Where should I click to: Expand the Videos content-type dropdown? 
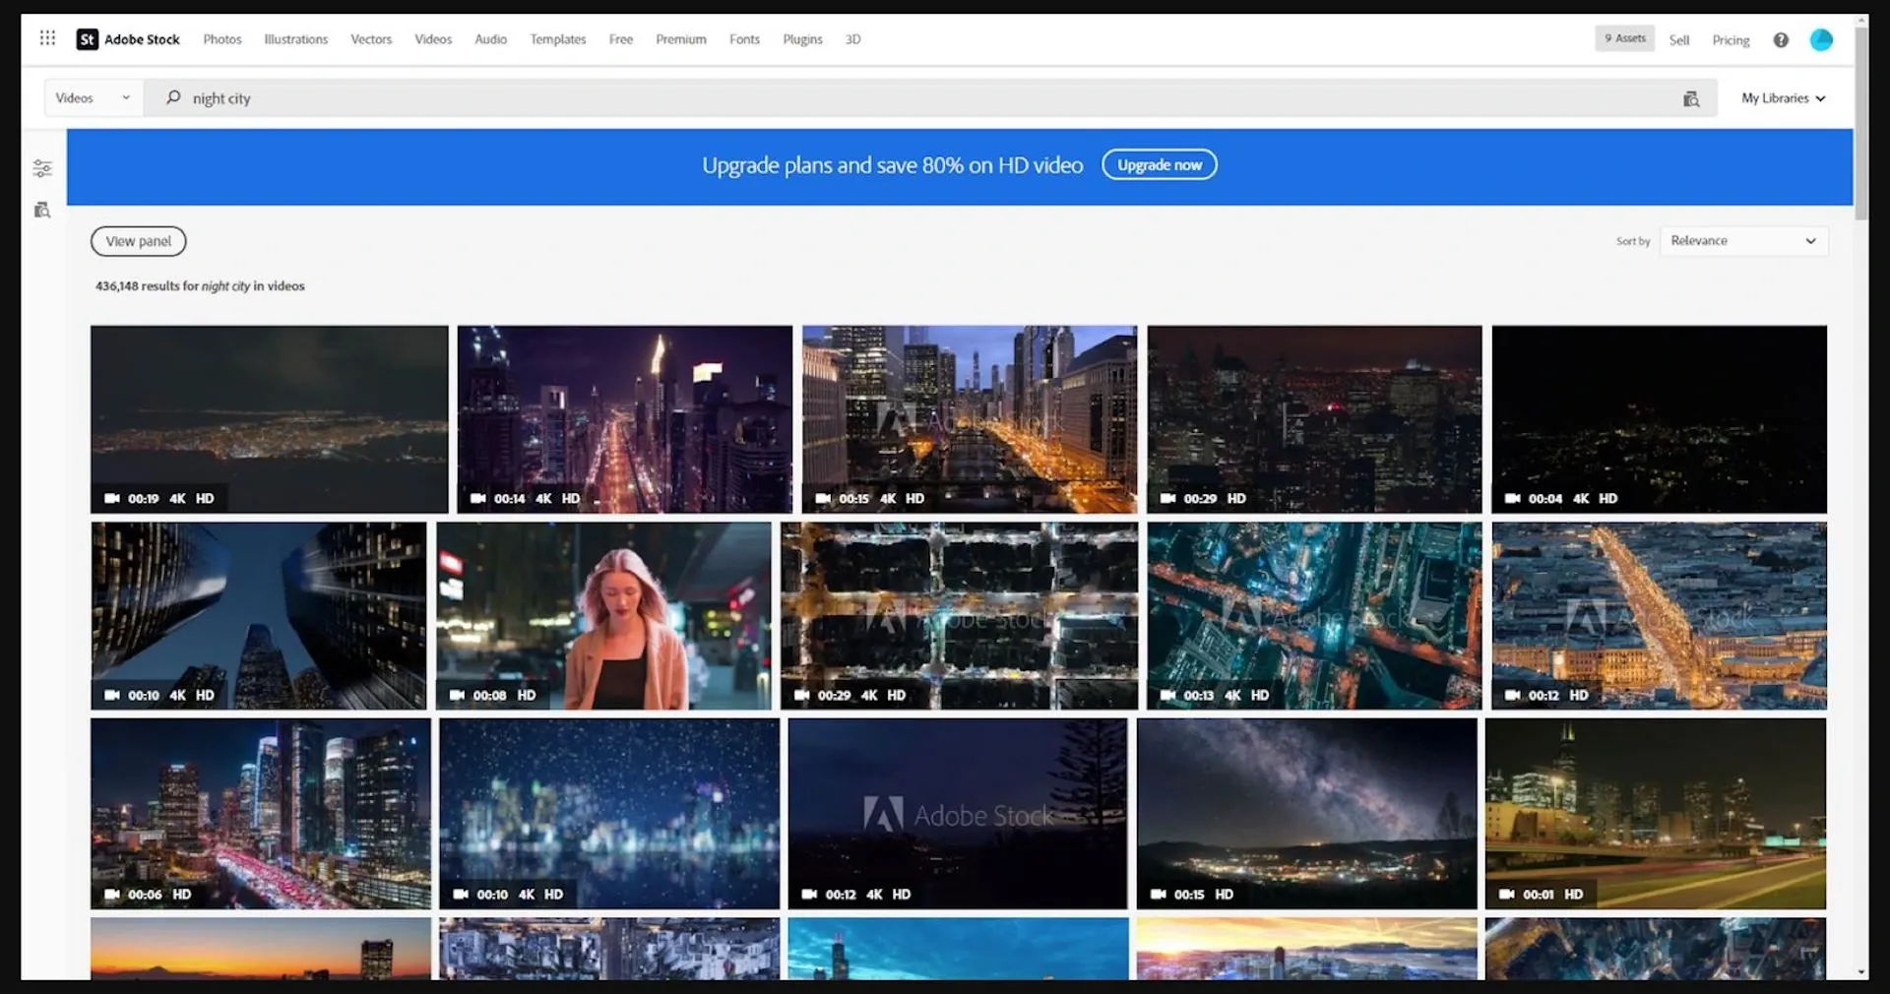tap(92, 97)
